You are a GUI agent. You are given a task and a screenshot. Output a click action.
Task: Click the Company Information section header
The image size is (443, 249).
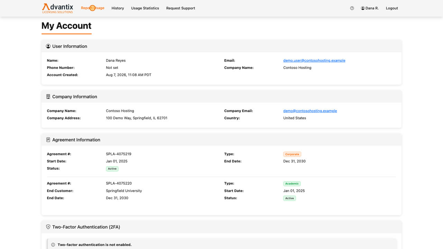[x=221, y=97]
